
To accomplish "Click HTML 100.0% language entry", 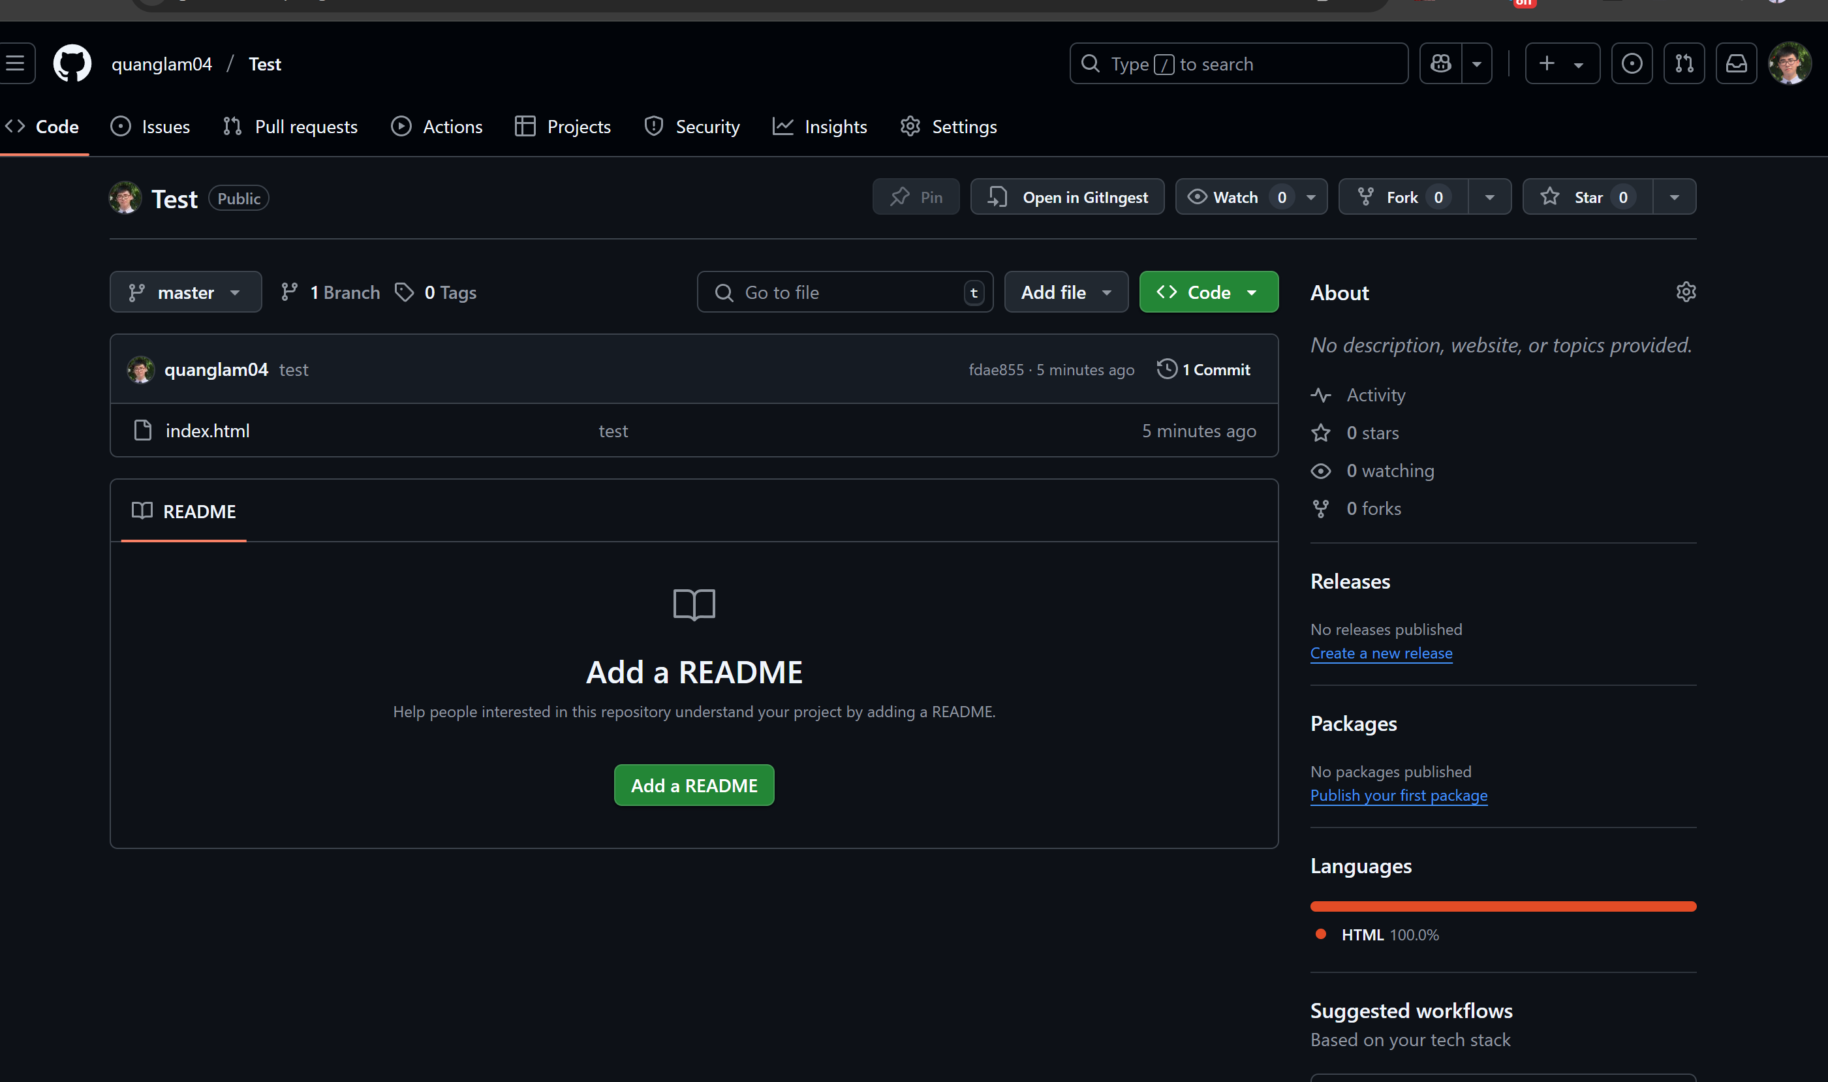I will (x=1378, y=935).
